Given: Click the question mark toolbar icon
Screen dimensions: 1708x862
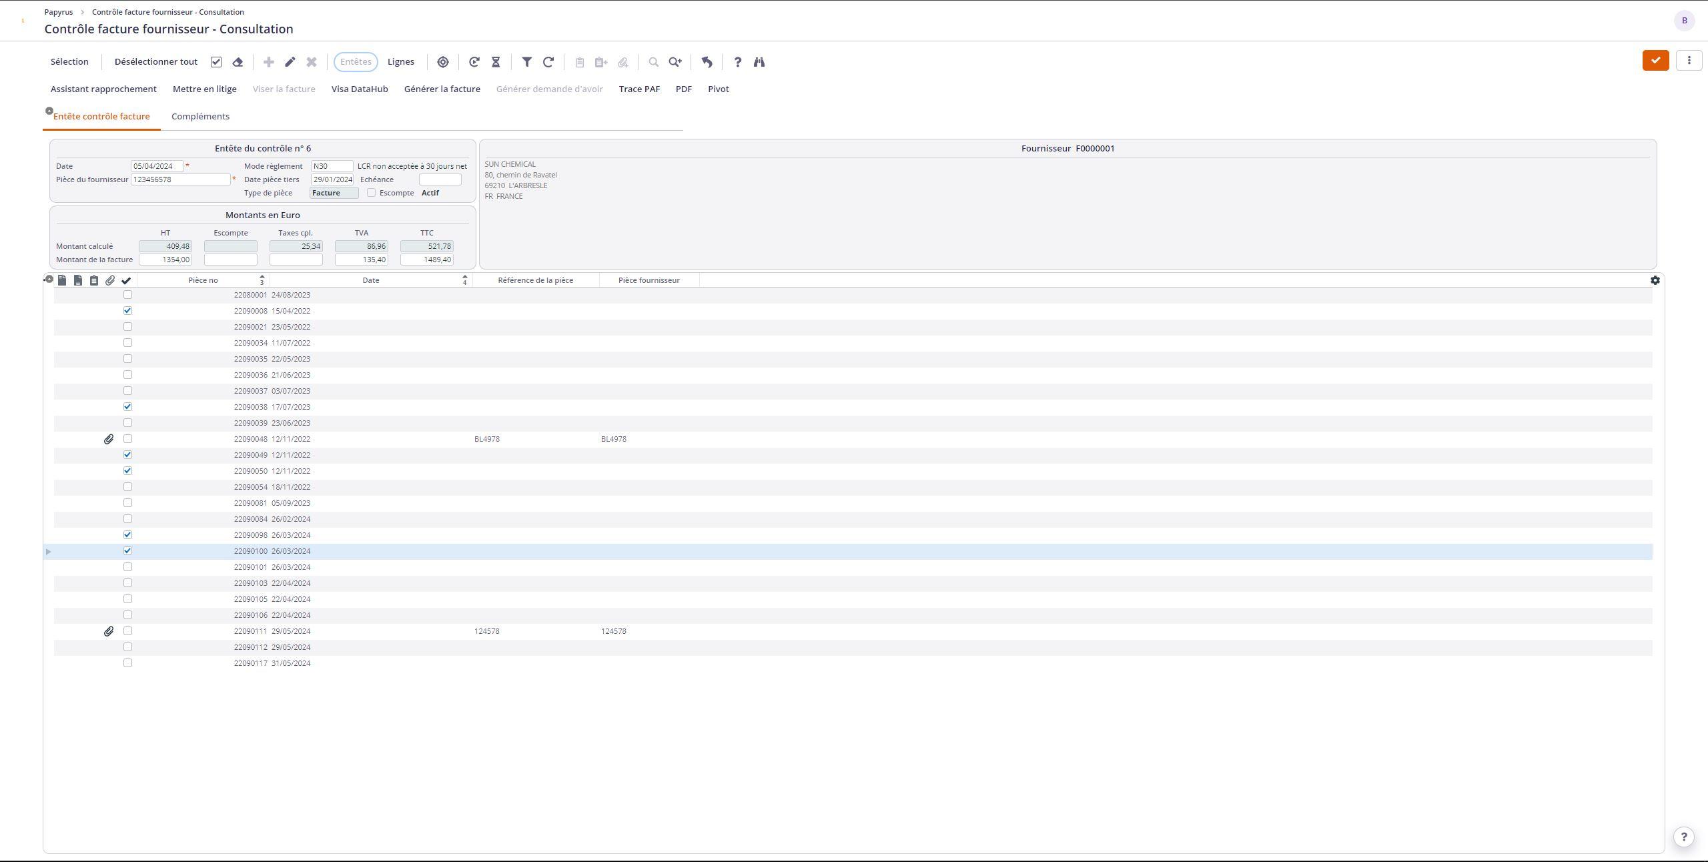Looking at the screenshot, I should click(738, 62).
